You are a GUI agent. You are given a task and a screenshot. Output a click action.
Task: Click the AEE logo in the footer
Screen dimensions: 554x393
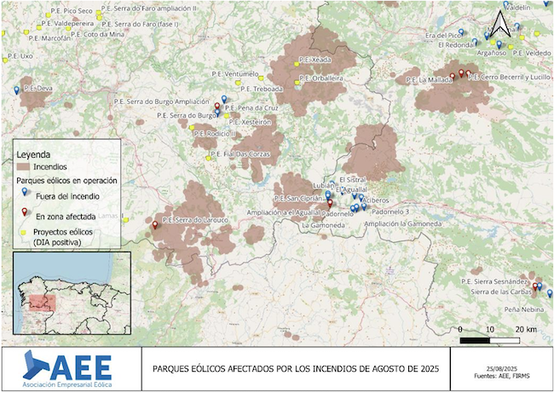click(x=67, y=368)
